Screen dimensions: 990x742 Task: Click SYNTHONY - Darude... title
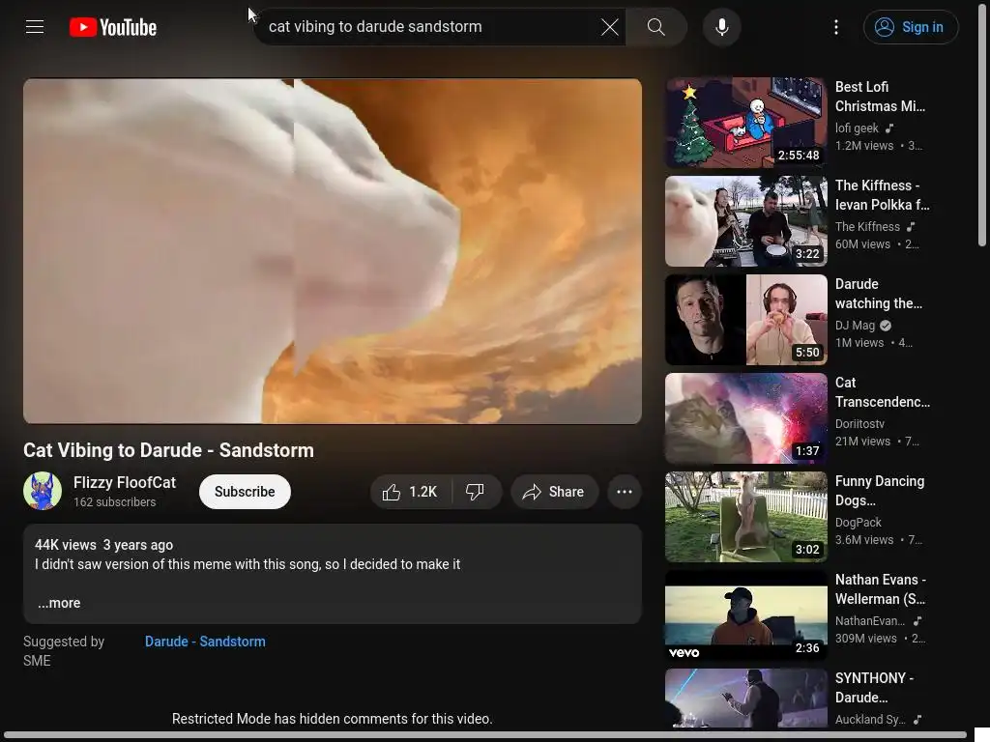pos(874,687)
